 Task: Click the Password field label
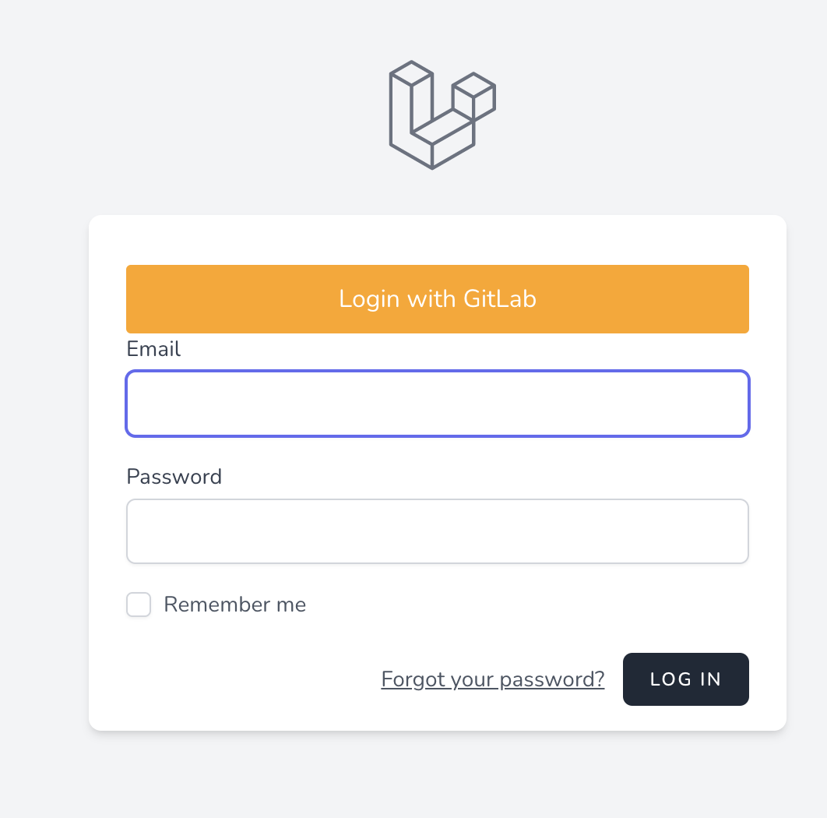pyautogui.click(x=174, y=477)
